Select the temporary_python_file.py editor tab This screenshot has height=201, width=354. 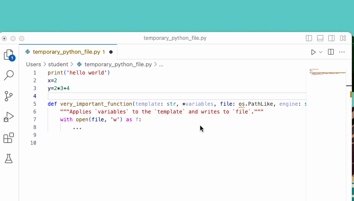[x=68, y=52]
